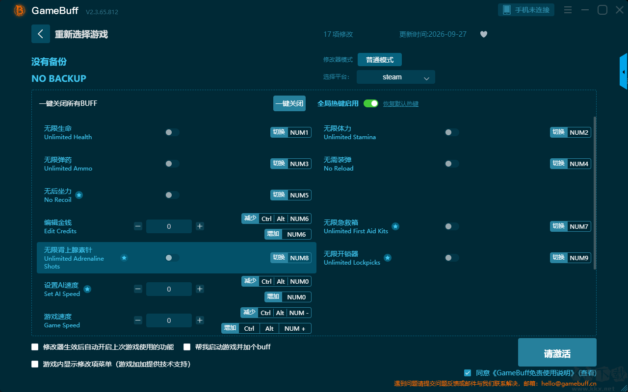Click star icon beside Unlimited First Aid Kits
Image resolution: width=628 pixels, height=392 pixels.
point(395,226)
